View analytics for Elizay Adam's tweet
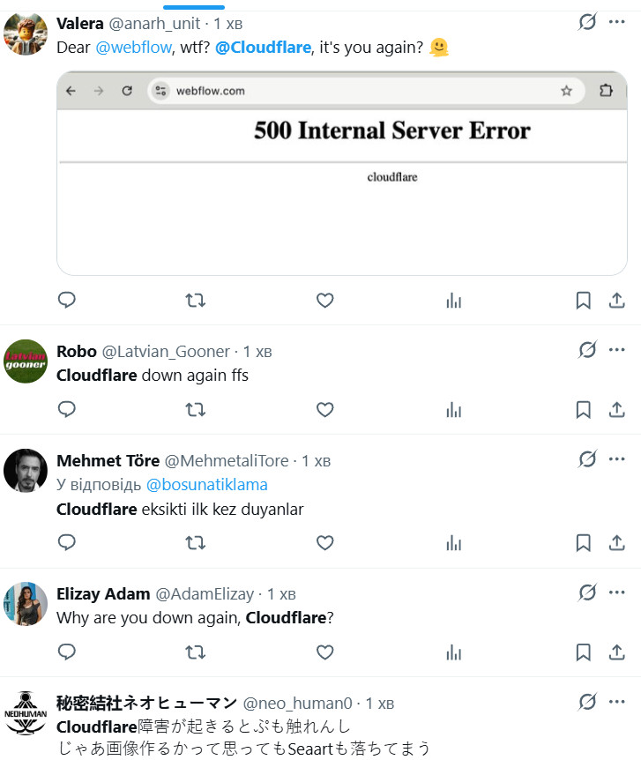641x760 pixels. (x=453, y=652)
